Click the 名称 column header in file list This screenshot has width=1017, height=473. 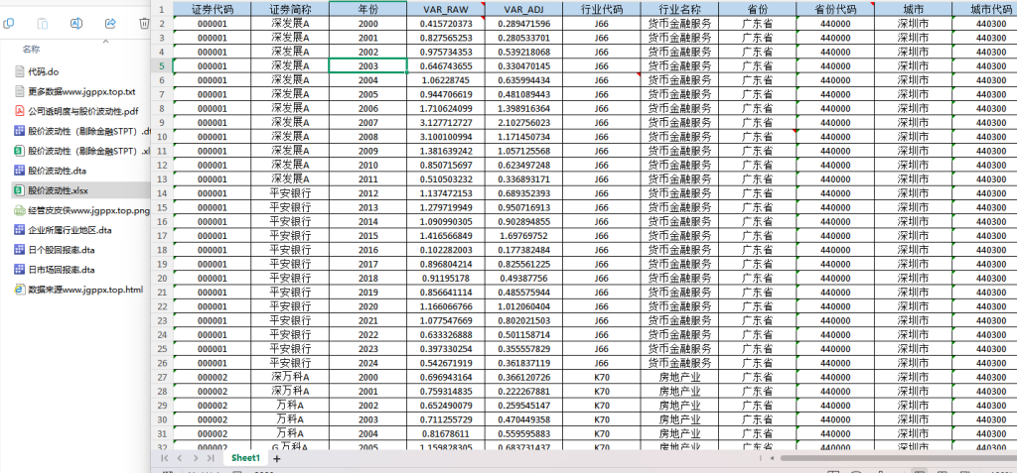click(x=31, y=50)
